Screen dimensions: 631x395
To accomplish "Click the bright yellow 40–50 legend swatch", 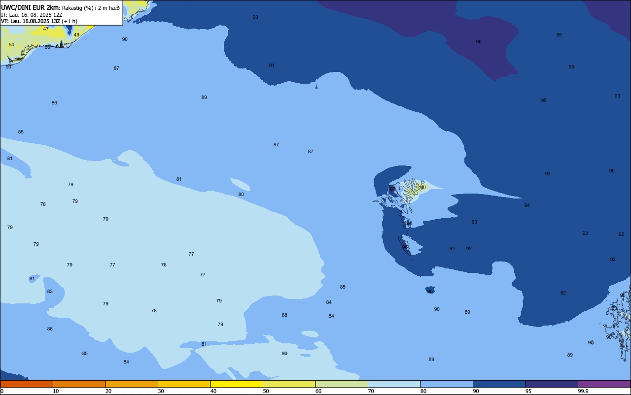I will pyautogui.click(x=237, y=384).
